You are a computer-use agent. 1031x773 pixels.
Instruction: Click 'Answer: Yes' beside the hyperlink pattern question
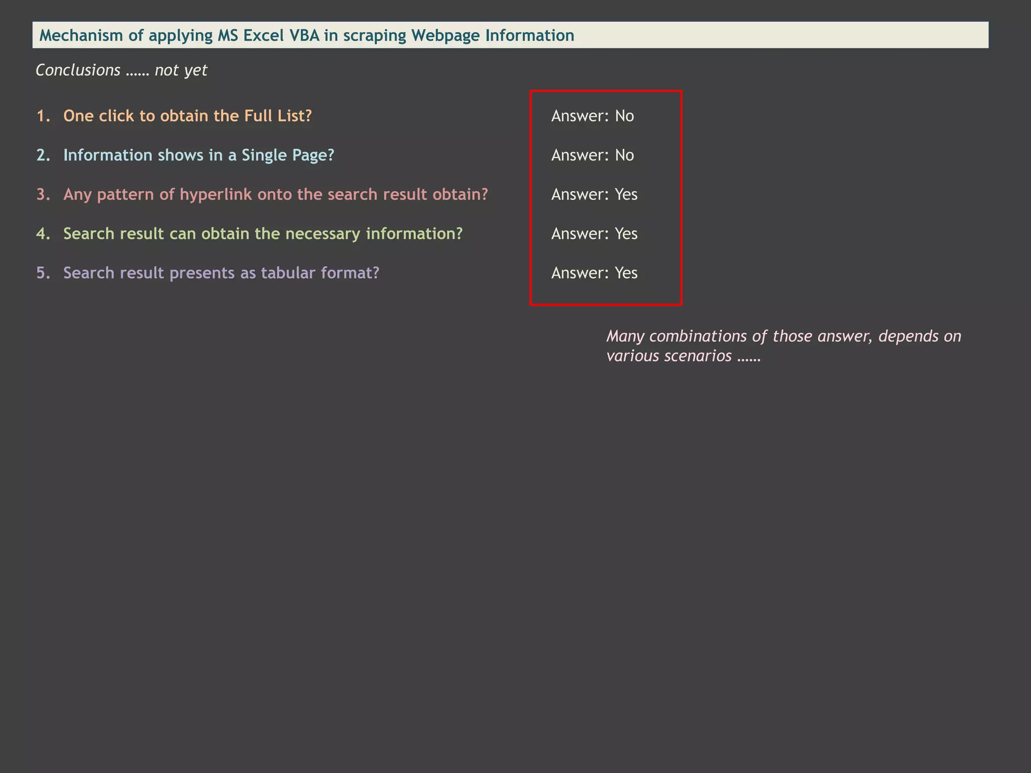point(595,194)
